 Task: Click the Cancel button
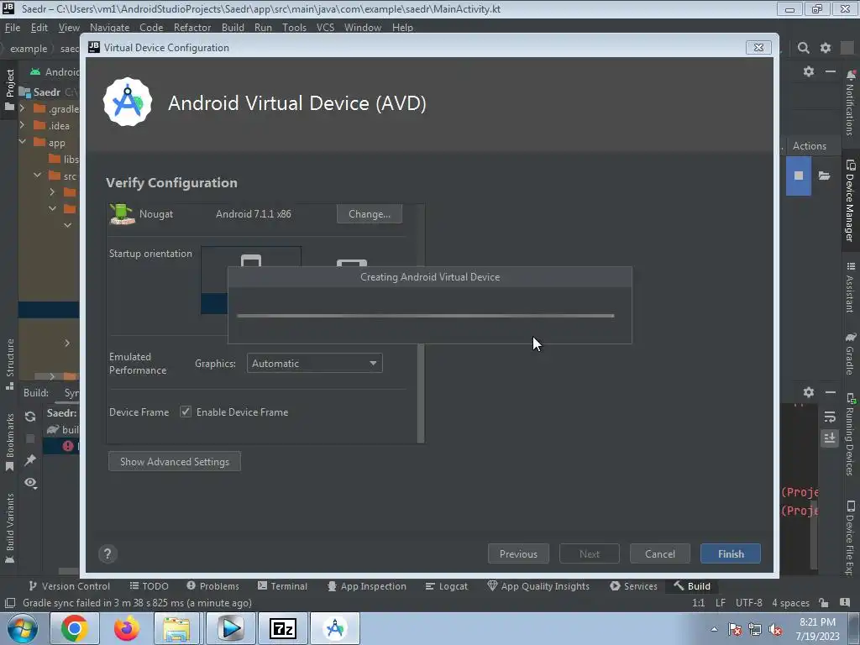tap(660, 554)
